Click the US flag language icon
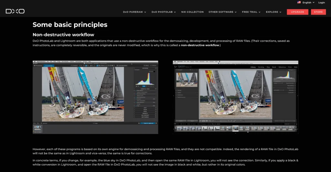Screen dimensions: 331x172 tap(299, 2)
